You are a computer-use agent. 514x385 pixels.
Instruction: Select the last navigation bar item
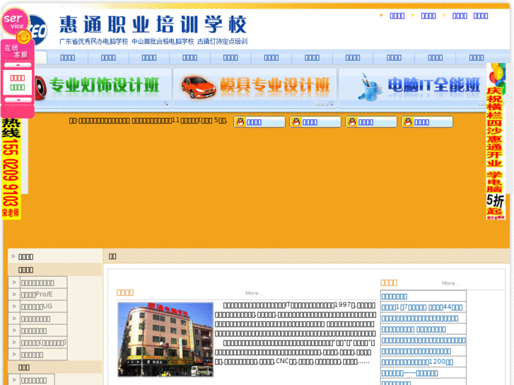click(x=477, y=58)
